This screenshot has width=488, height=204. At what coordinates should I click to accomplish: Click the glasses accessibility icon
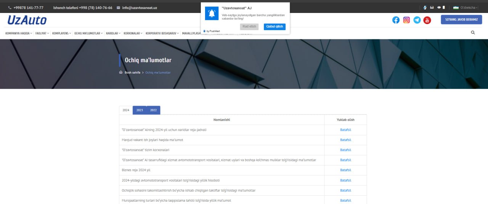pyautogui.click(x=432, y=8)
